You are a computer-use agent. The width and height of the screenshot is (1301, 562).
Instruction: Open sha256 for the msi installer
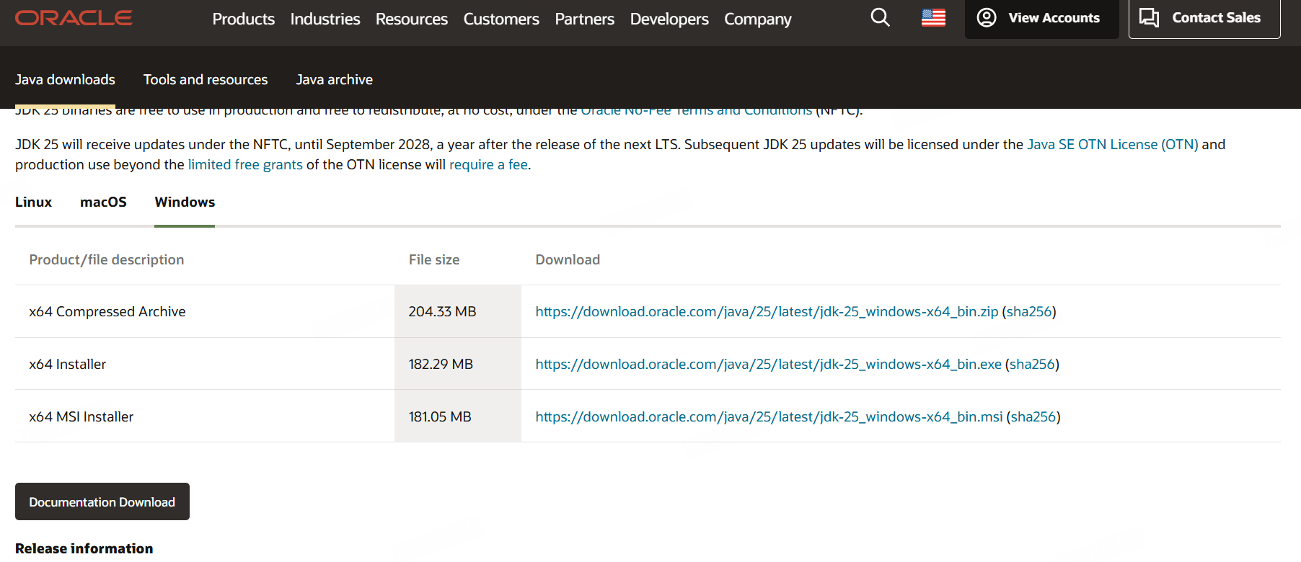[1033, 416]
